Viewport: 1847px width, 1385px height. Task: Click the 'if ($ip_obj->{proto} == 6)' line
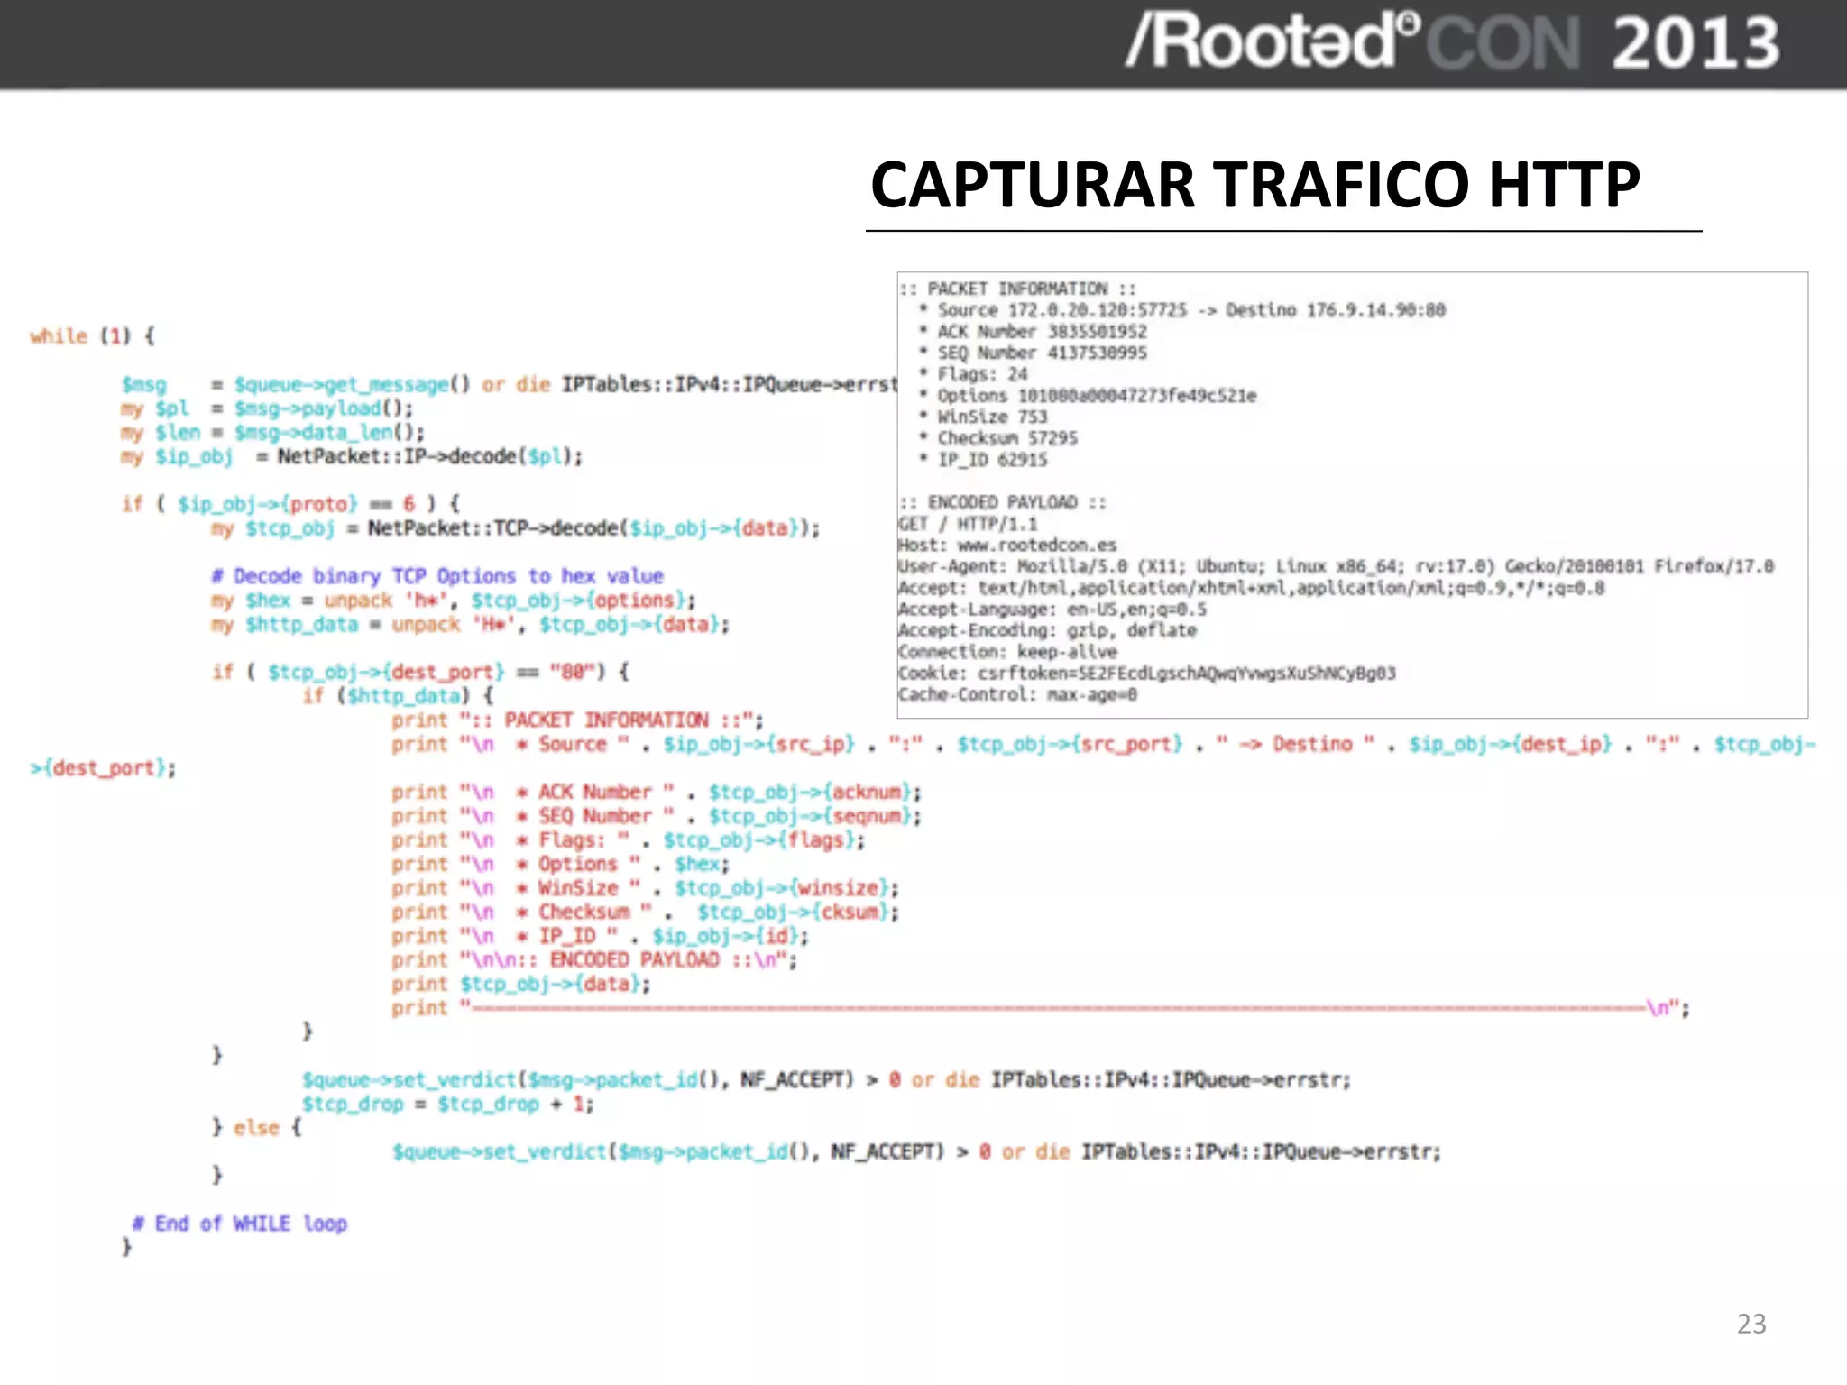[x=291, y=504]
